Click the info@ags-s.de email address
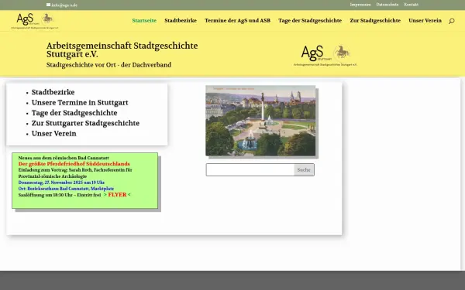This screenshot has height=290, width=465. 64,5
